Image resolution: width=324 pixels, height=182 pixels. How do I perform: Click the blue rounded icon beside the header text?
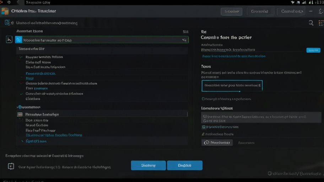point(7,23)
